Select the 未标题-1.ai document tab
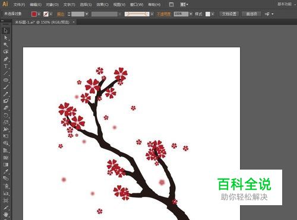This screenshot has width=297, height=220. [42, 22]
